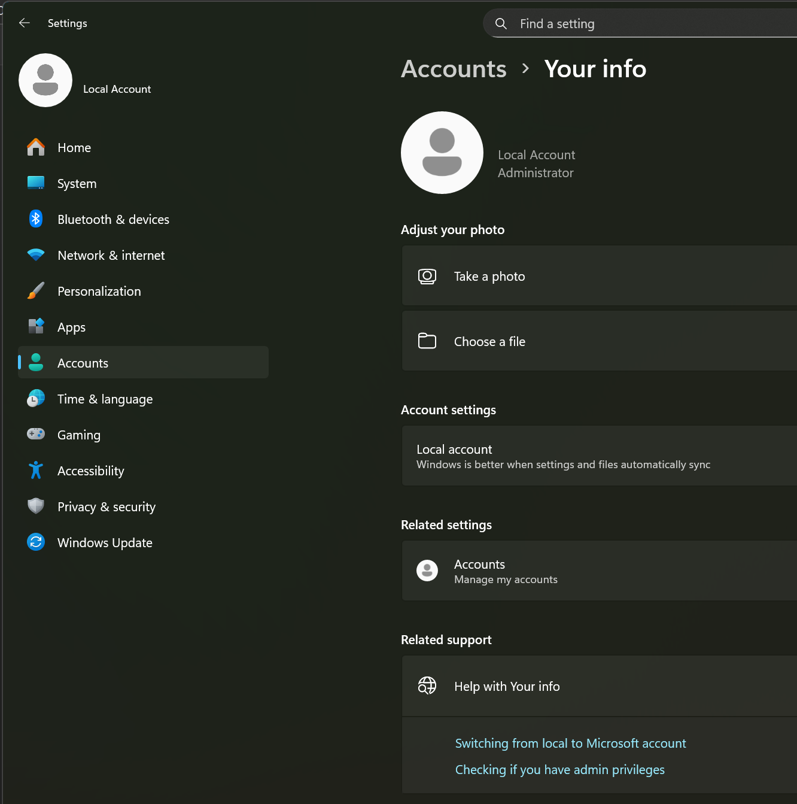Click the folder icon for Choose a file
Screen dimensions: 797x804
427,341
